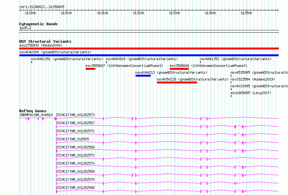Click the magenta gene line of ZCCHC17|NM_016505

[167, 143]
